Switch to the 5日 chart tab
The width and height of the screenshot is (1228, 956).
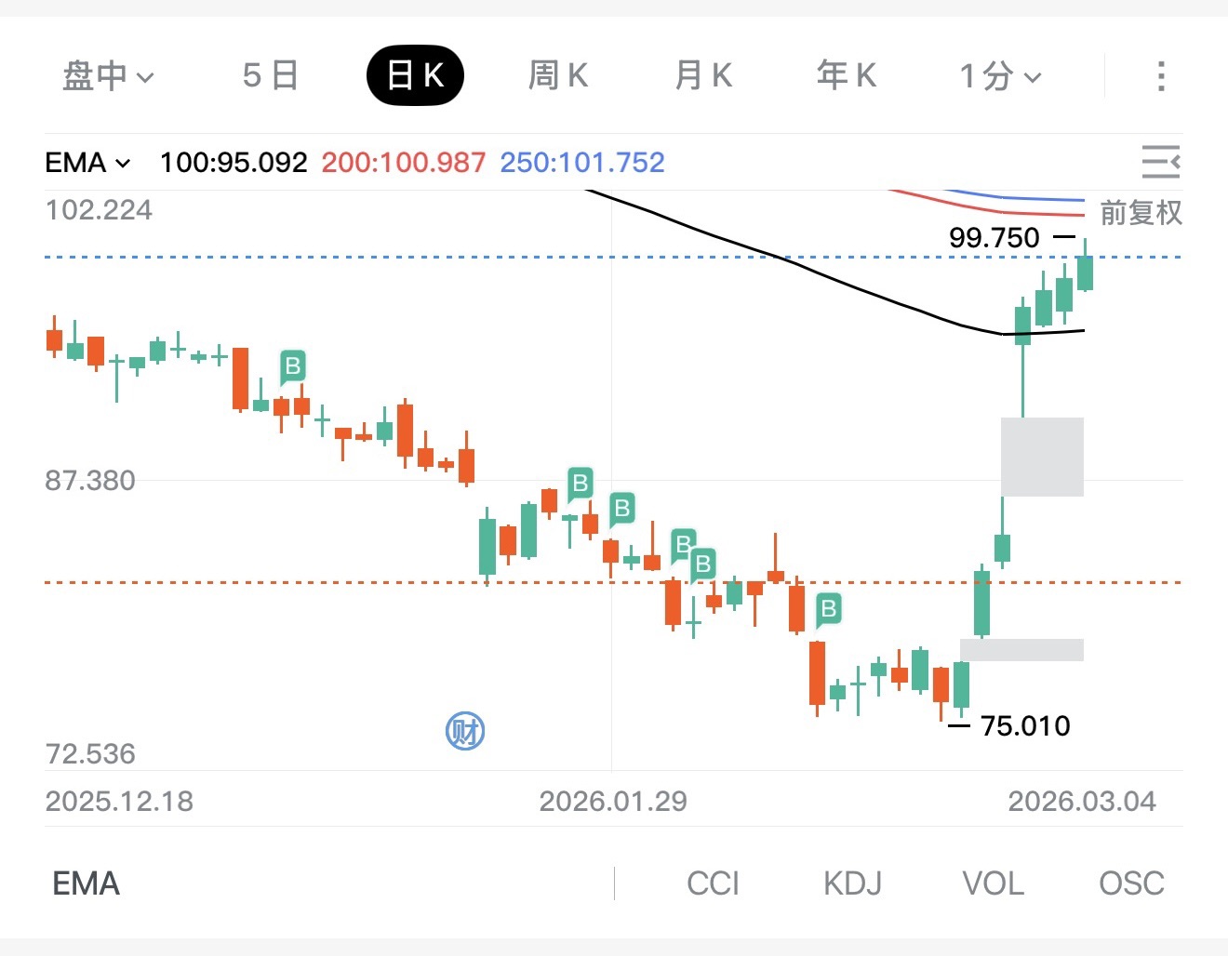click(x=270, y=75)
